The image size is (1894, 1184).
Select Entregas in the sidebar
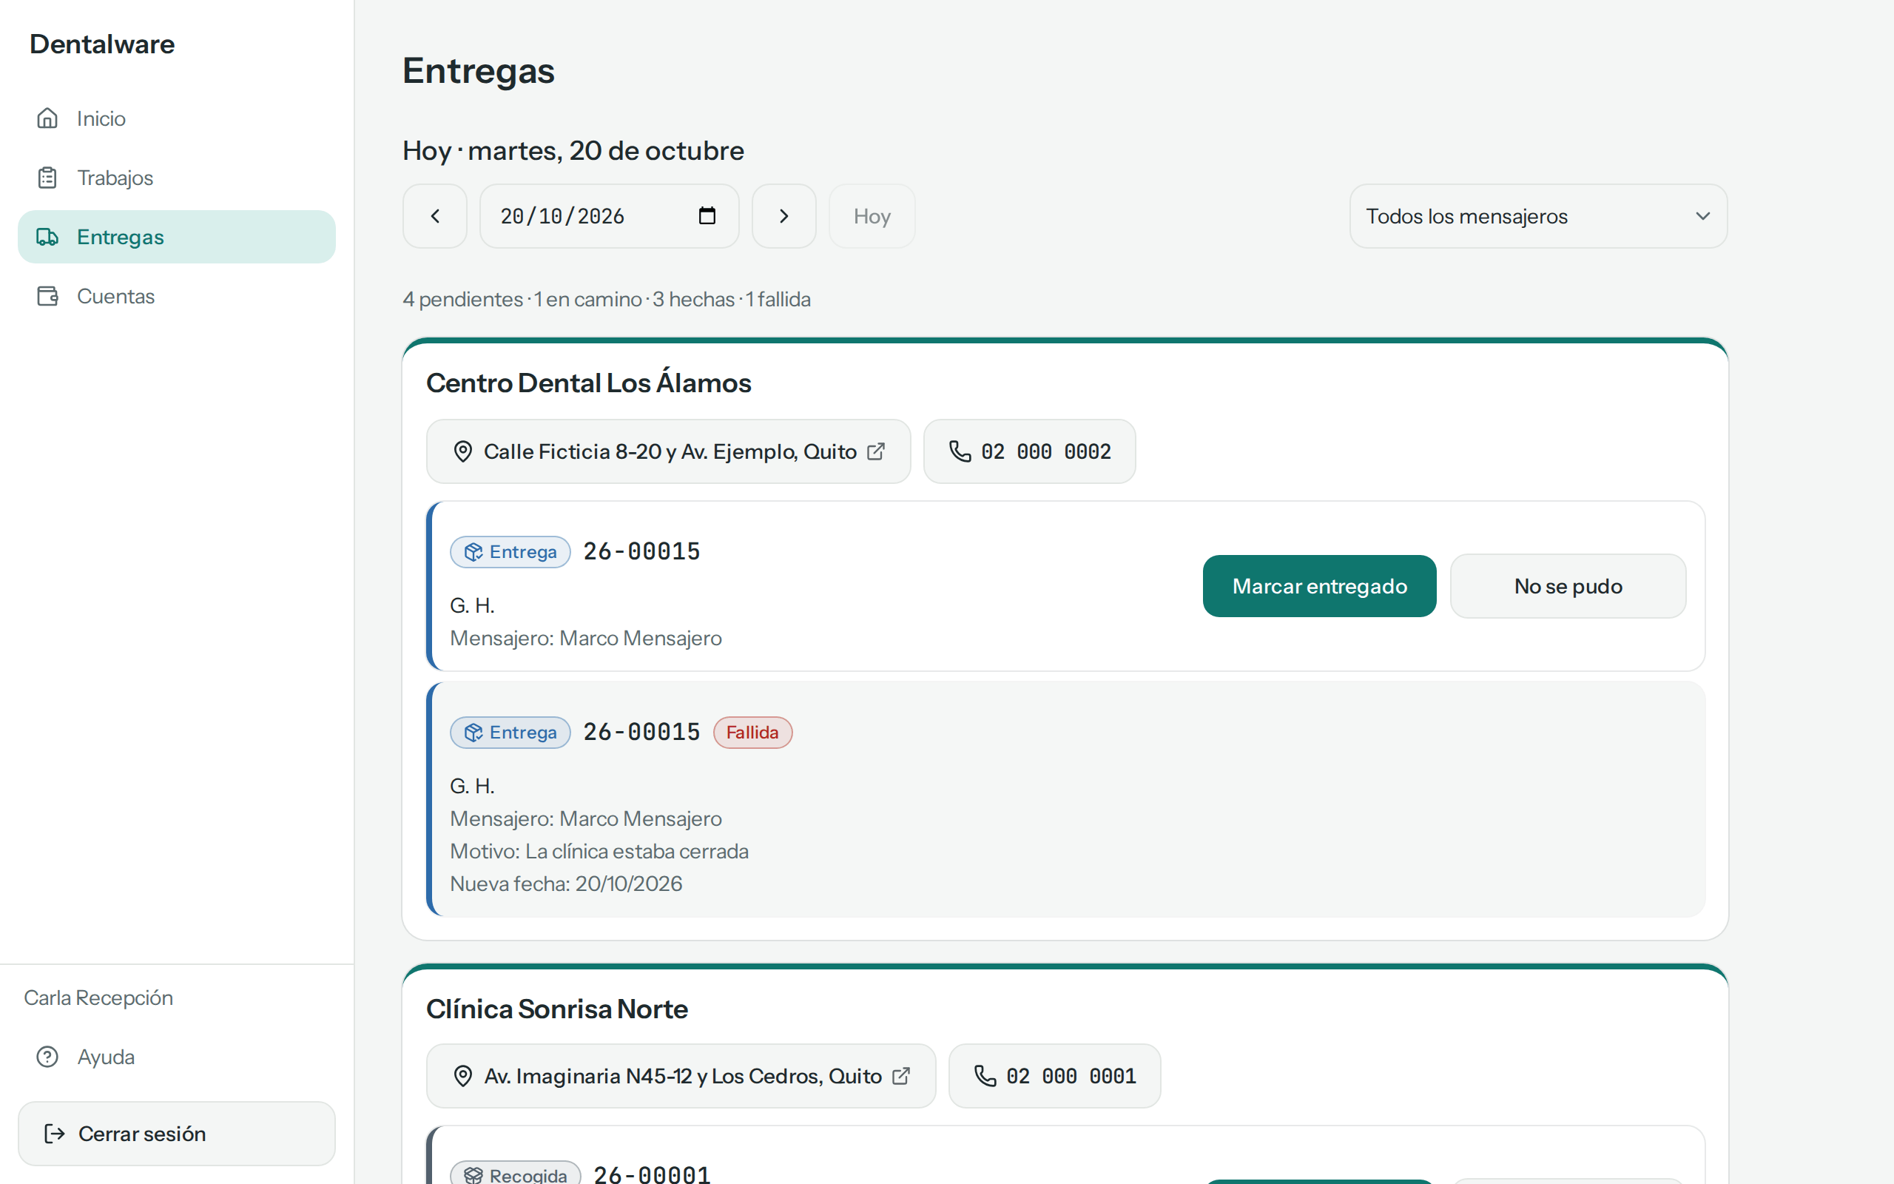[177, 237]
